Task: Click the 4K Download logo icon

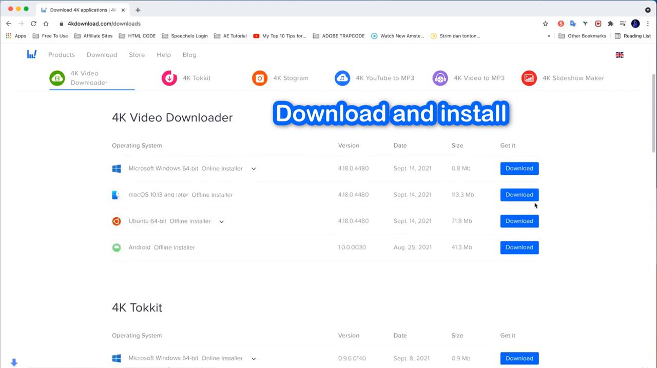Action: 32,55
